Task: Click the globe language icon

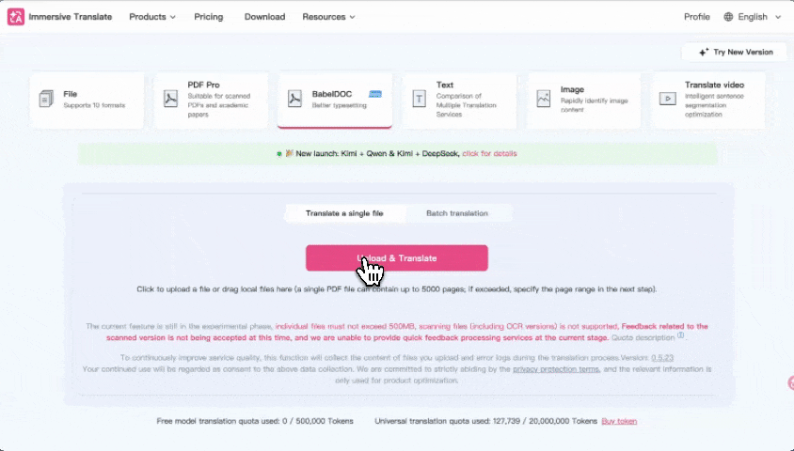Action: pos(729,17)
